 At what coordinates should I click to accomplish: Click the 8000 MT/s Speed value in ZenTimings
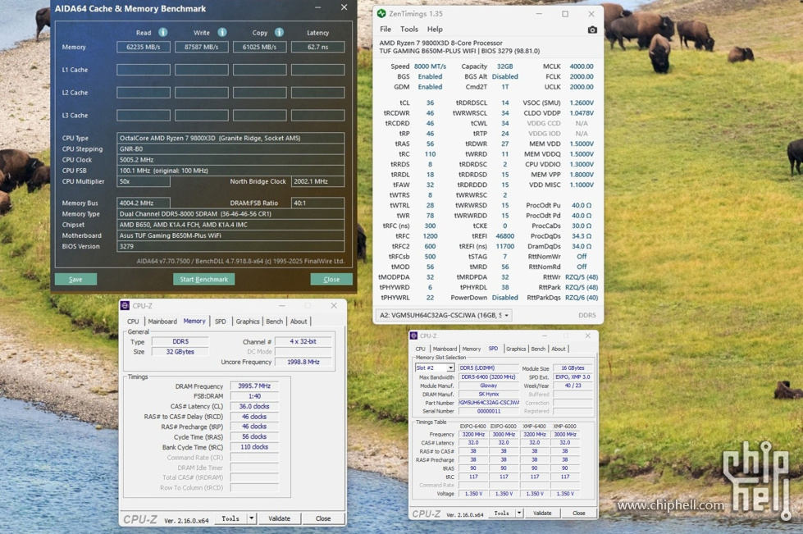pos(430,66)
